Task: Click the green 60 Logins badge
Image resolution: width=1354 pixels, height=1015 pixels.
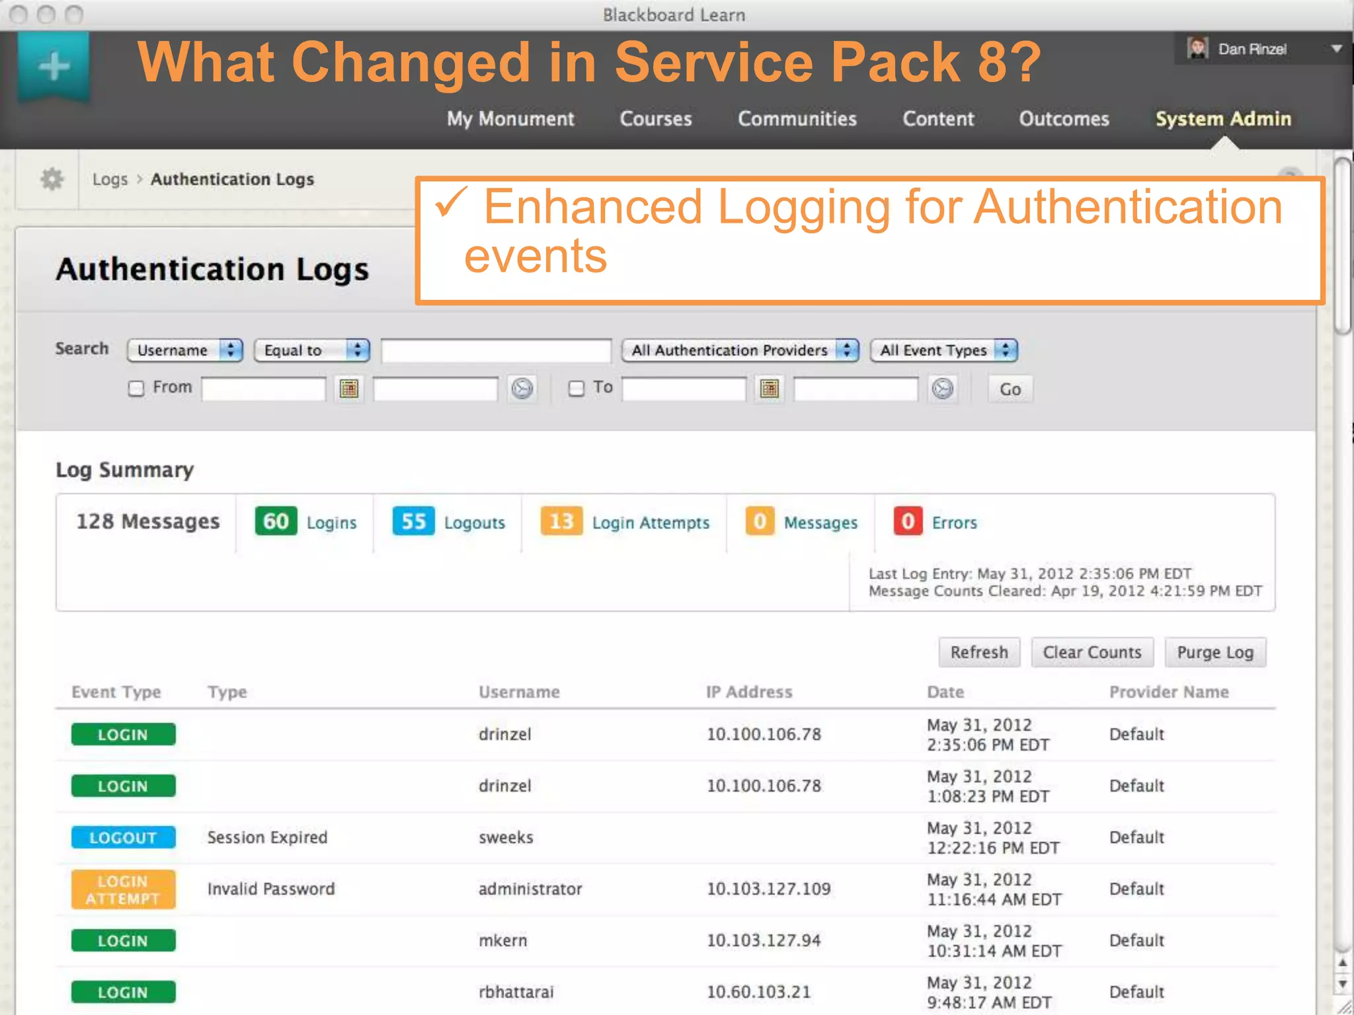Action: click(276, 521)
